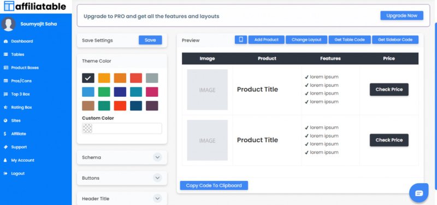Click the custom color transparency preview box
Image resolution: width=437 pixels, height=205 pixels.
point(87,128)
